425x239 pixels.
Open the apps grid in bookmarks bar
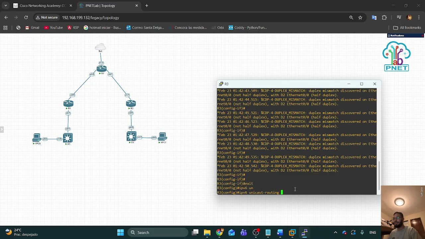(5, 28)
